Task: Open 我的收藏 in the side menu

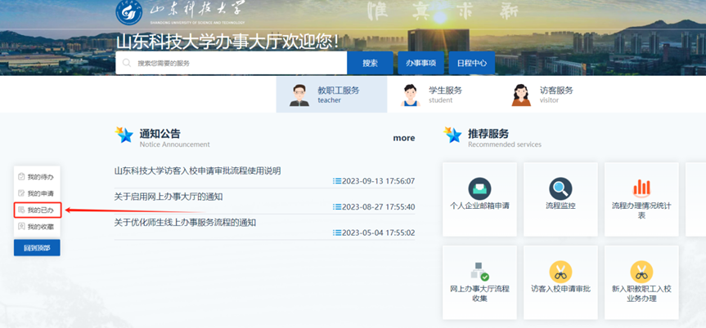Action: (x=37, y=227)
